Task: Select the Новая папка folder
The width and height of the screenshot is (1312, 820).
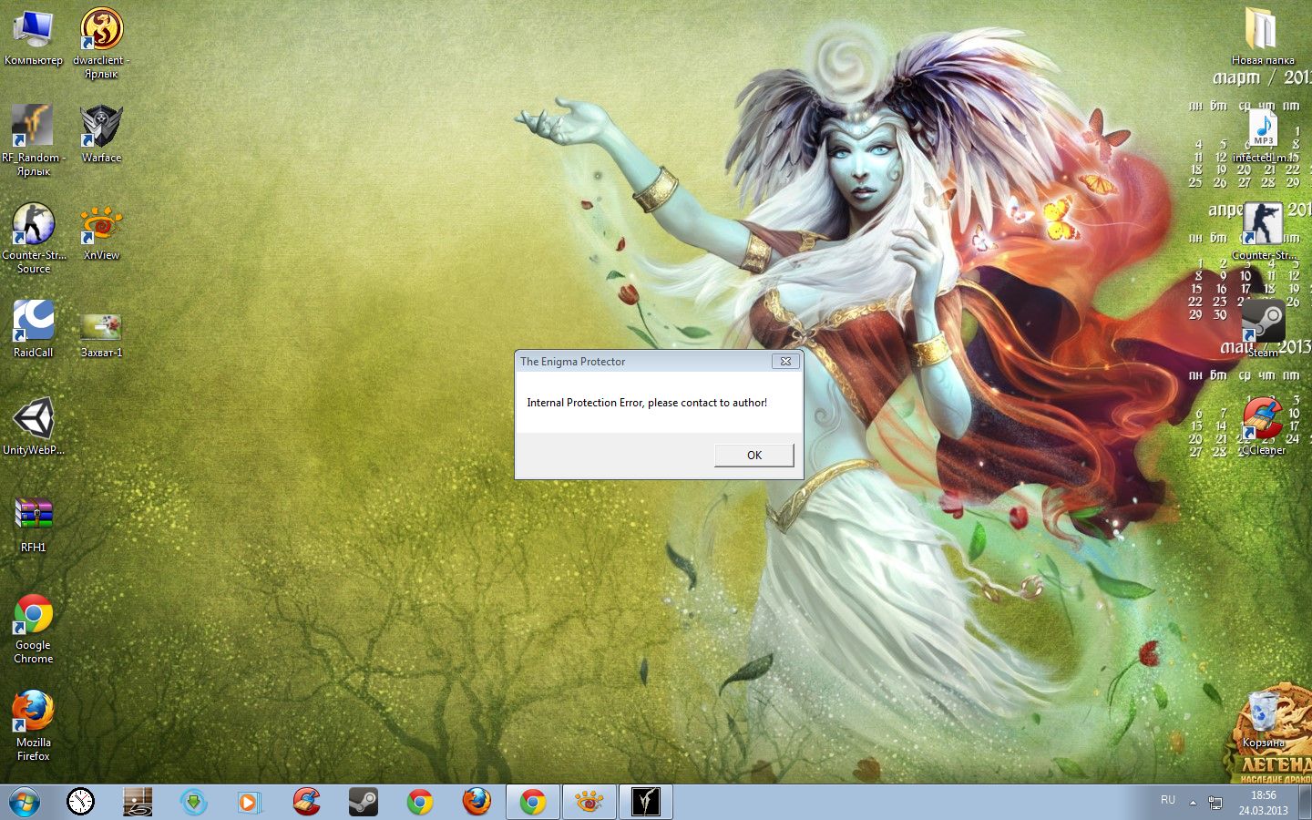Action: click(1263, 36)
